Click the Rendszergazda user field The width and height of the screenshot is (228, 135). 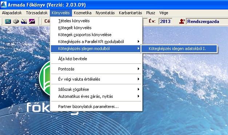point(207,22)
